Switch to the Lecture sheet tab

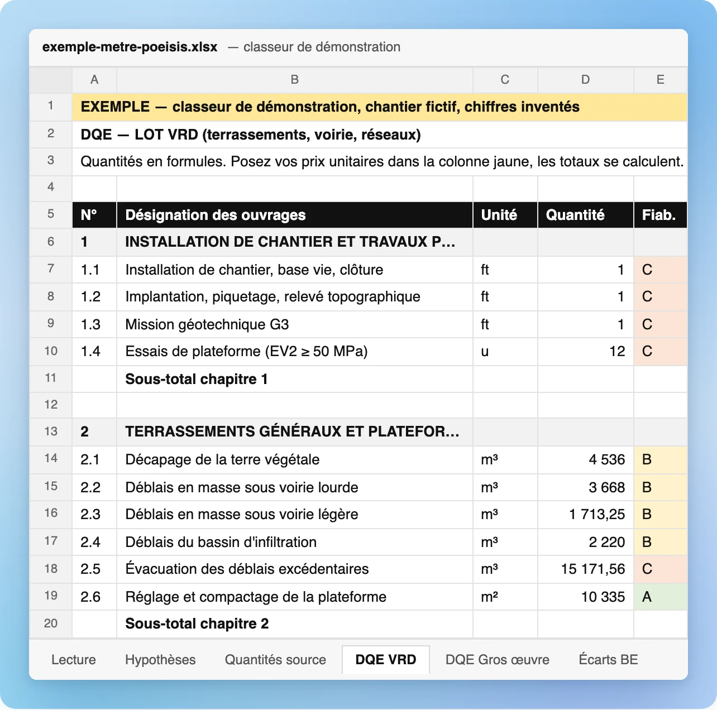pyautogui.click(x=74, y=660)
